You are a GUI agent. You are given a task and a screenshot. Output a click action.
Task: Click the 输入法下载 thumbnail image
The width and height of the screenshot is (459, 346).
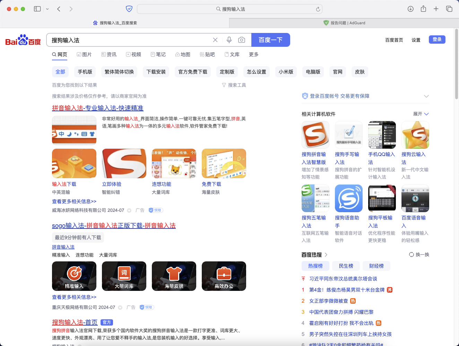74,163
